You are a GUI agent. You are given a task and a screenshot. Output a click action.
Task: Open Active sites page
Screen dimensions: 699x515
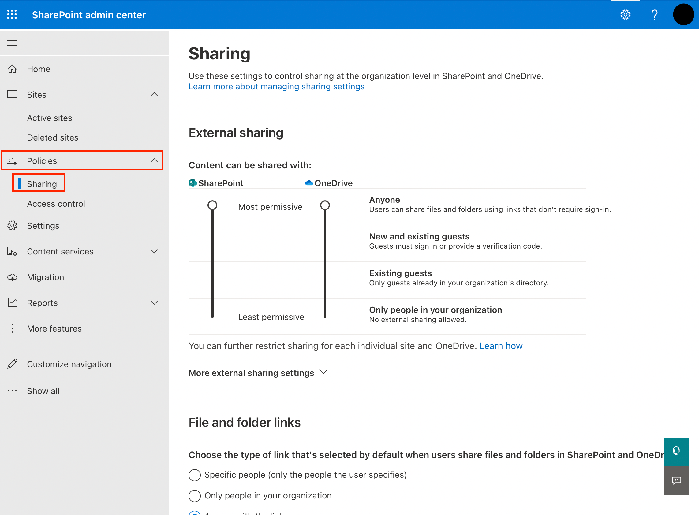point(50,118)
